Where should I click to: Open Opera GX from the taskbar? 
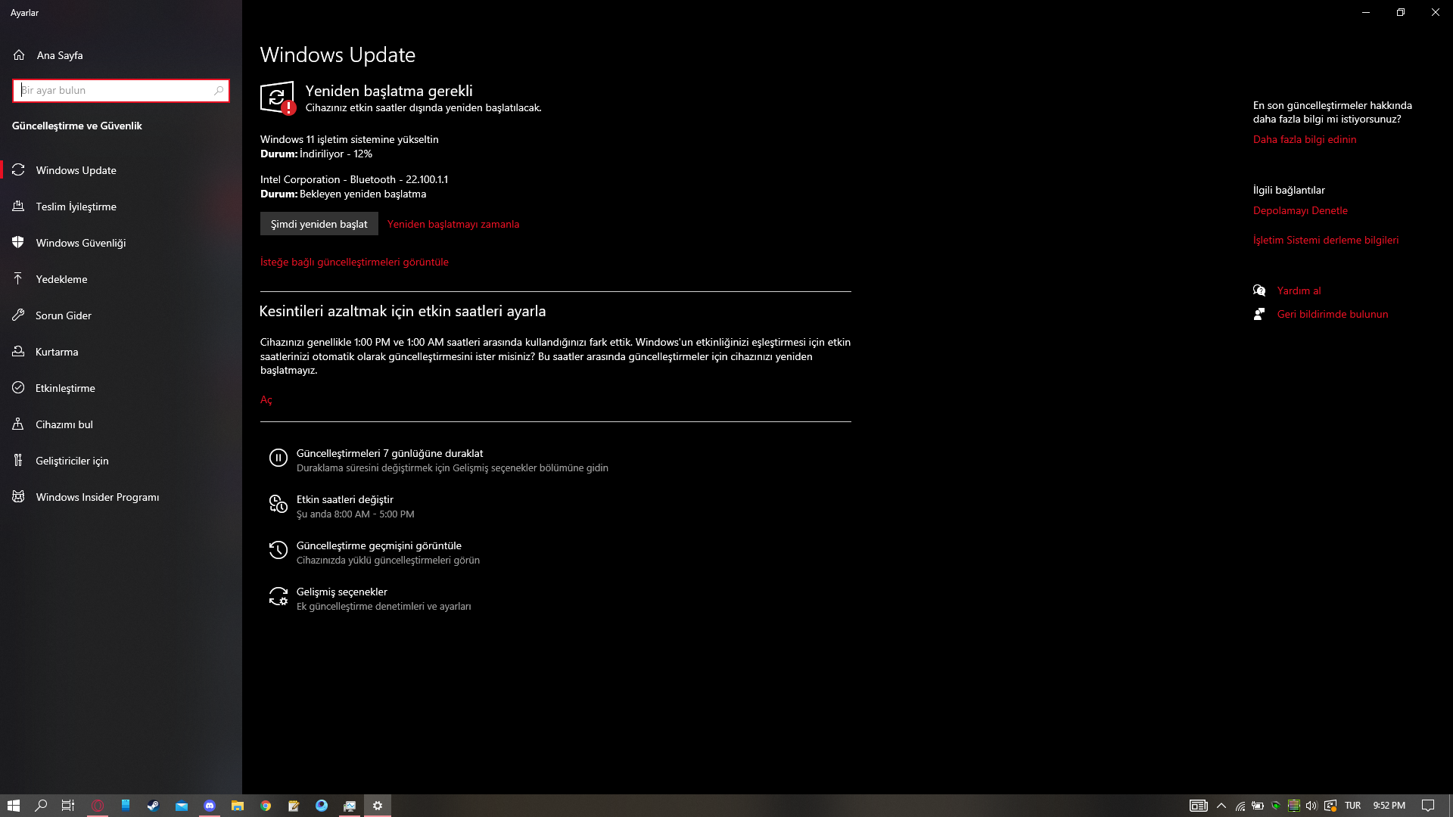pyautogui.click(x=98, y=806)
